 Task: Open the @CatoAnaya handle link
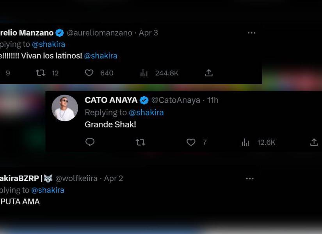[x=176, y=100]
